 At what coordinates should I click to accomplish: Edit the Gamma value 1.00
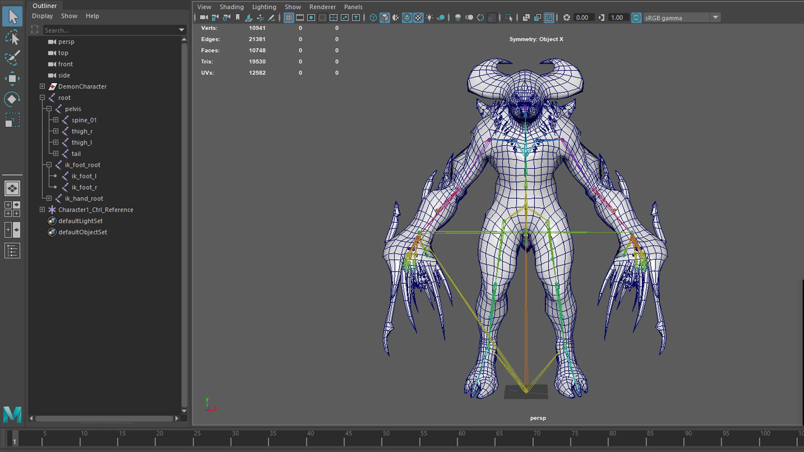click(x=619, y=18)
